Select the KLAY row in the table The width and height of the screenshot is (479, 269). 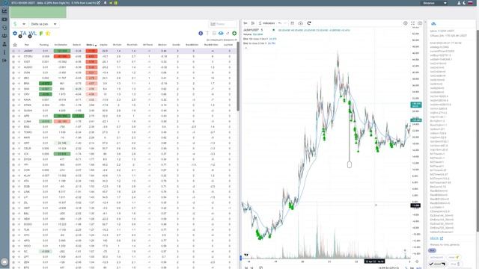[123, 176]
